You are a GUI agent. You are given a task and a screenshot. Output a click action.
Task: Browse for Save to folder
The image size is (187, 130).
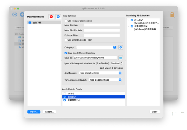click(121, 58)
